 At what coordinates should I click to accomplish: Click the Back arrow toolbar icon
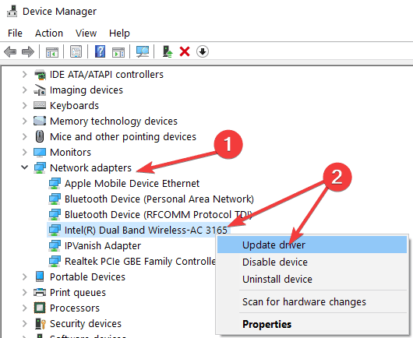(x=10, y=51)
